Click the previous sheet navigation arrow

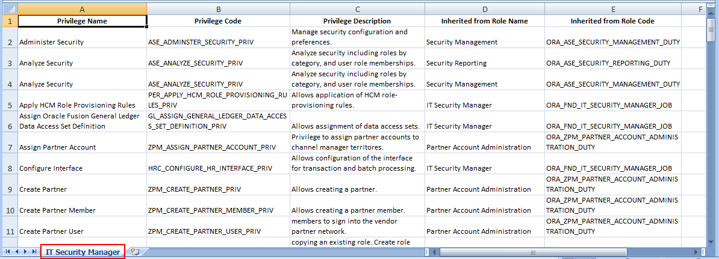(x=17, y=252)
